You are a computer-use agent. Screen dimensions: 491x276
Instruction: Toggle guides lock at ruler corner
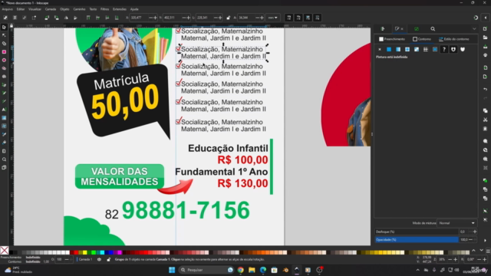(x=12, y=26)
